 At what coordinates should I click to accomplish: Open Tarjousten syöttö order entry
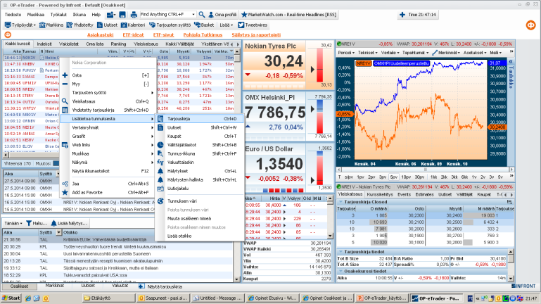[x=170, y=25]
